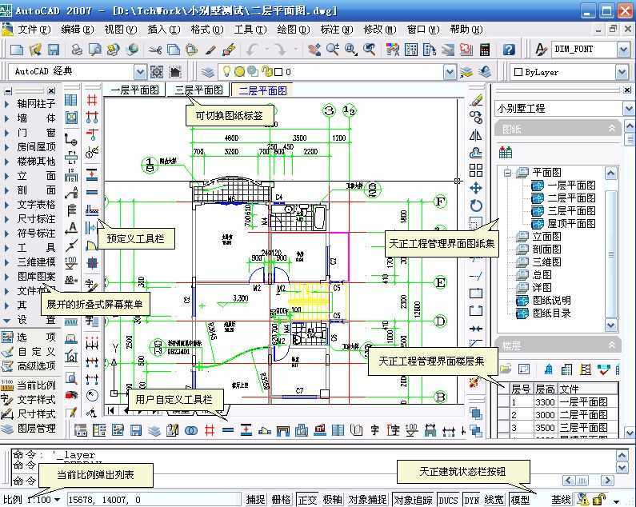Click the red grid axis icon in the toolbar
636x507 pixels.
92,100
